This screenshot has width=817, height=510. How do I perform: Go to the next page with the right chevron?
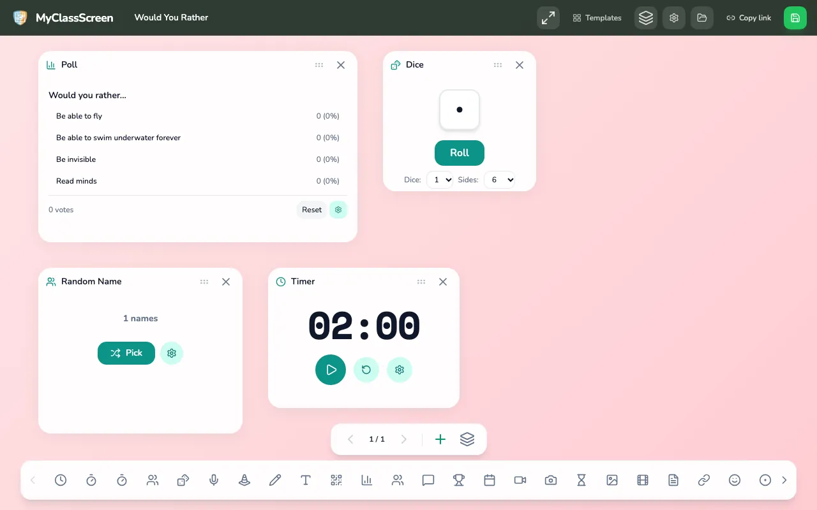(403, 439)
